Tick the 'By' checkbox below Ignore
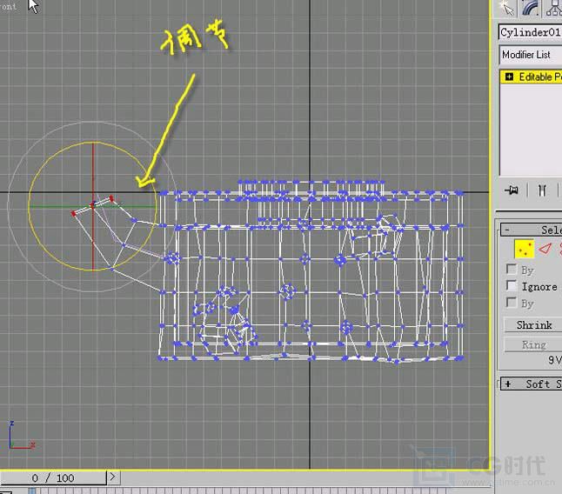The image size is (562, 494). pyautogui.click(x=512, y=303)
